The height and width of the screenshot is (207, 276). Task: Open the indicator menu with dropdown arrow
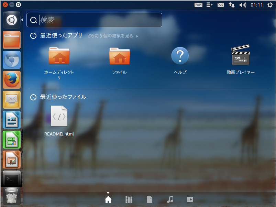209,5
